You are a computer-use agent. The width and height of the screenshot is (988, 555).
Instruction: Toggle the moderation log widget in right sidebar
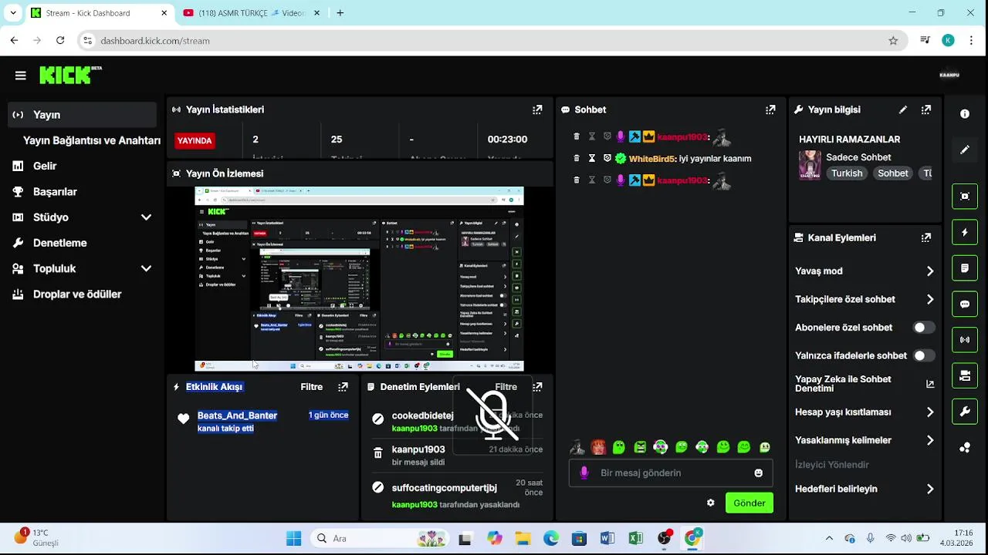(965, 268)
